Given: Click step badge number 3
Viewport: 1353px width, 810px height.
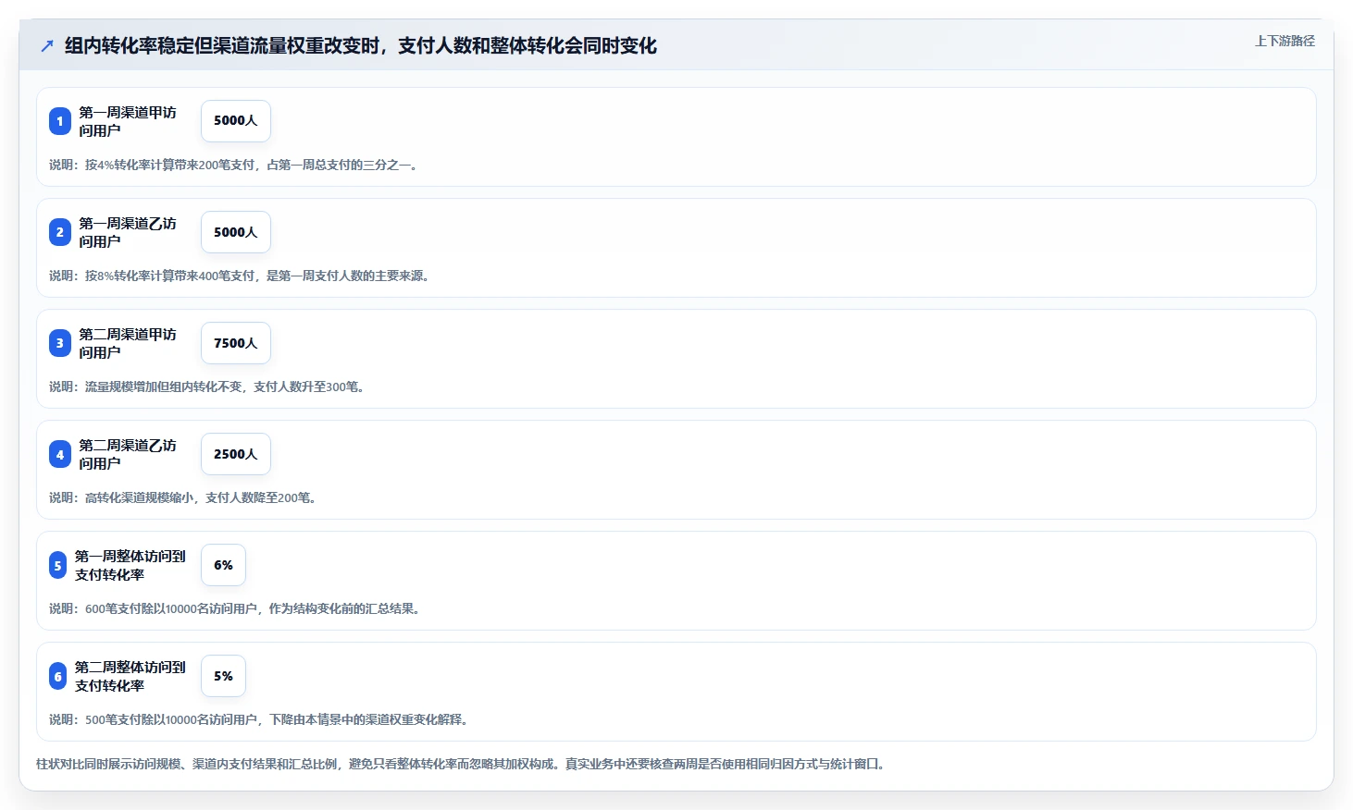Looking at the screenshot, I should [x=60, y=343].
